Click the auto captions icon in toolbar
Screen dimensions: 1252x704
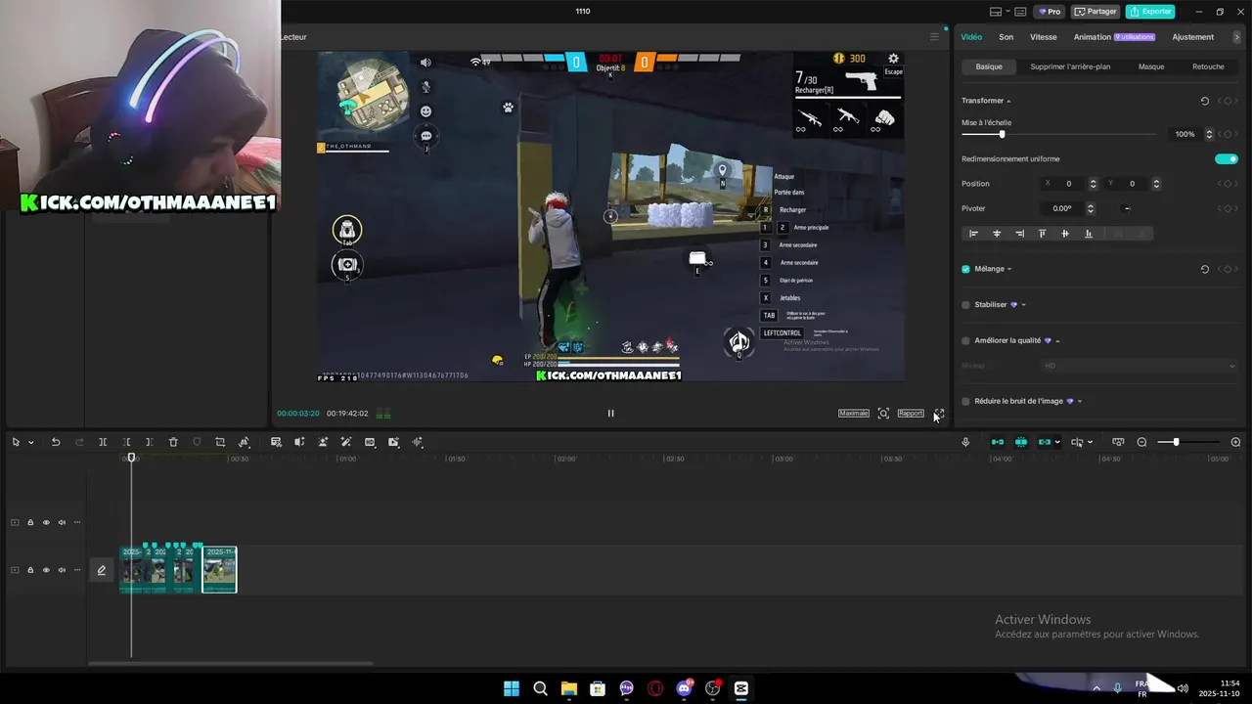point(276,442)
